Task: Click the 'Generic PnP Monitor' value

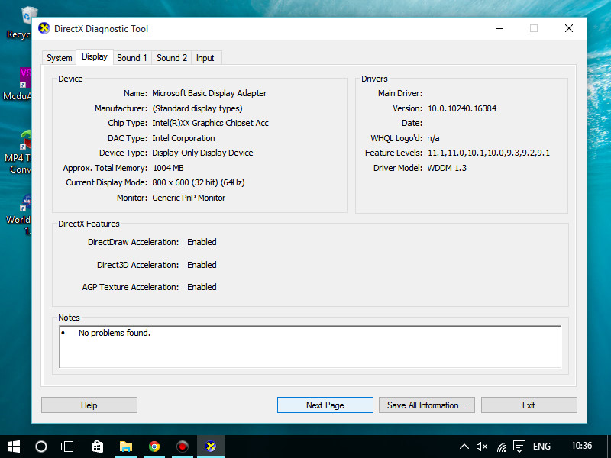Action: coord(189,198)
